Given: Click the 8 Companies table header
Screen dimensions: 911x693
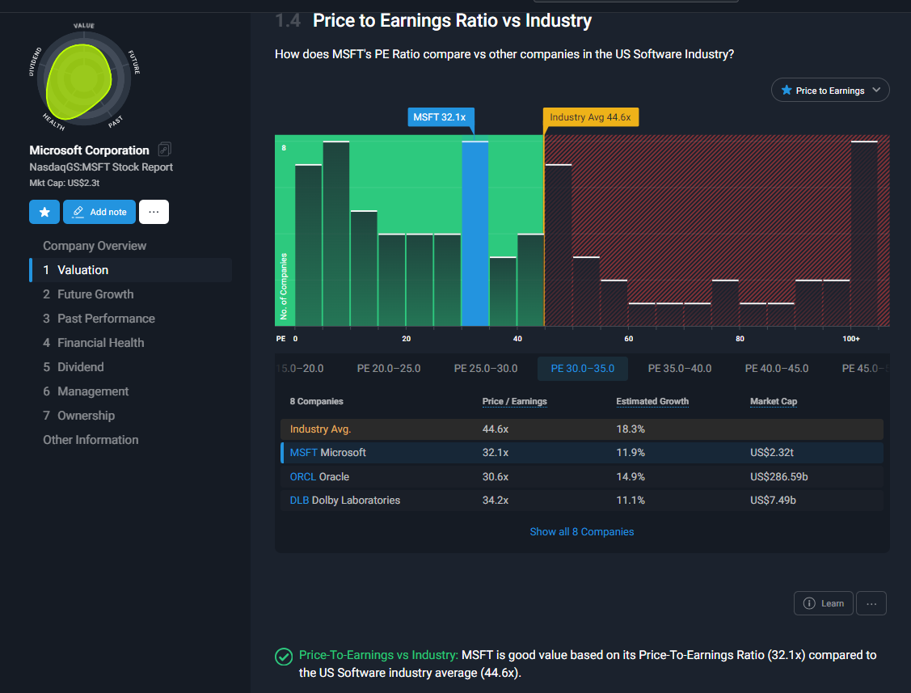Looking at the screenshot, I should 317,402.
